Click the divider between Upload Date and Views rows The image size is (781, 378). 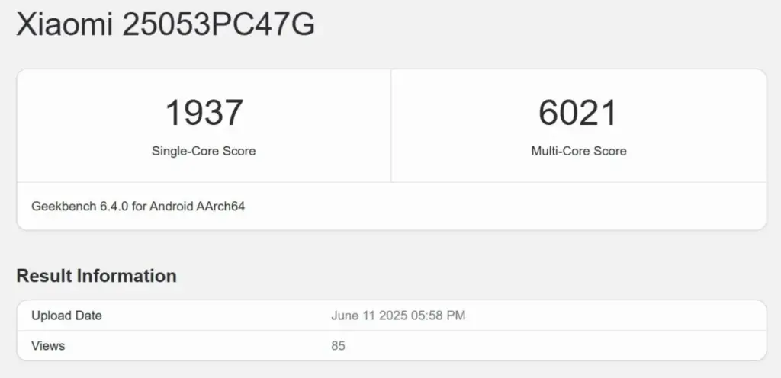[x=391, y=331]
